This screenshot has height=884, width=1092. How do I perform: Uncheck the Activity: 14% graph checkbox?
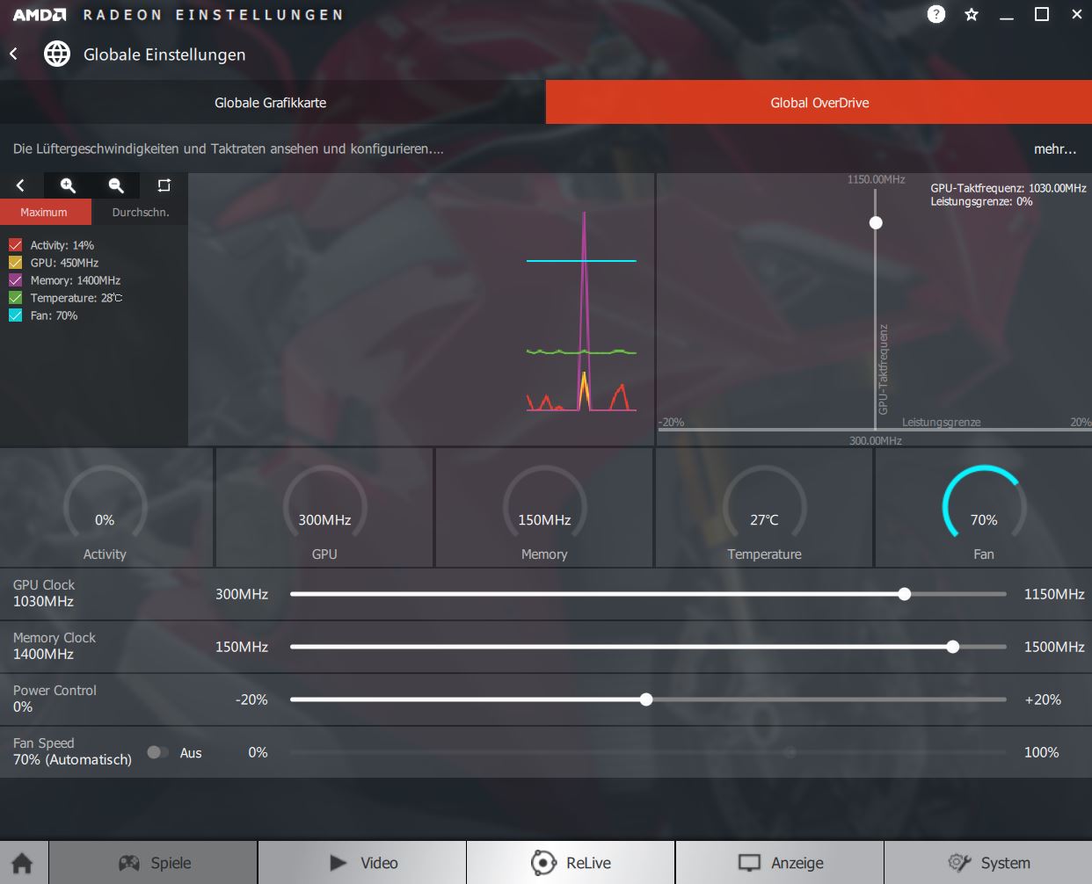(x=16, y=245)
